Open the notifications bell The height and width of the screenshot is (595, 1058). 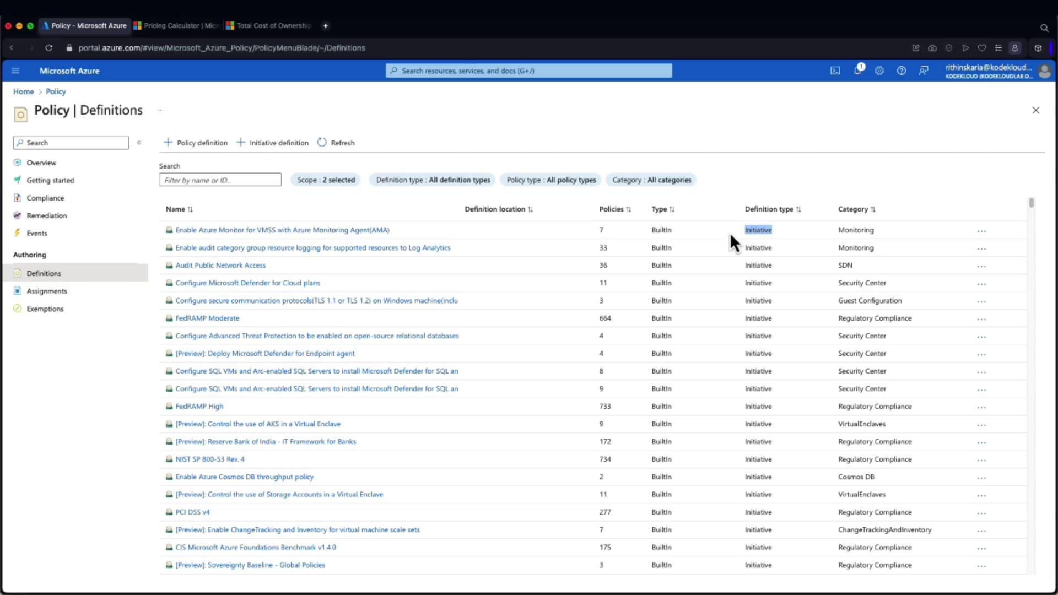tap(857, 71)
